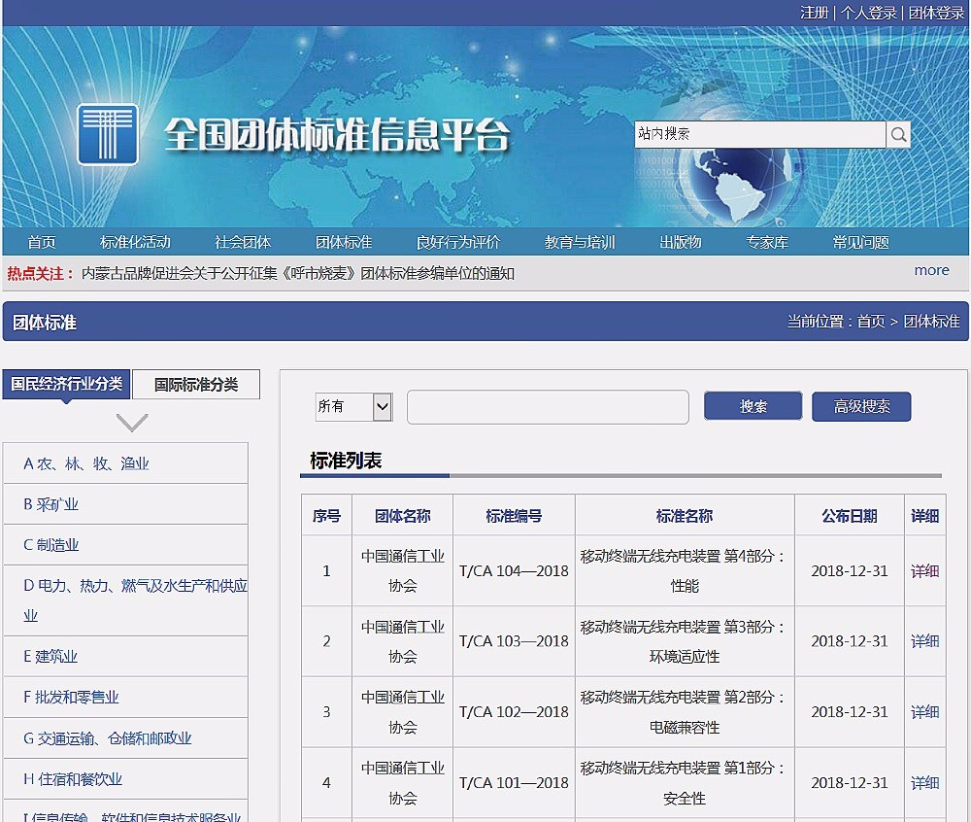The width and height of the screenshot is (971, 822).
Task: Click standard name 第4部分:性能
Action: [x=684, y=570]
